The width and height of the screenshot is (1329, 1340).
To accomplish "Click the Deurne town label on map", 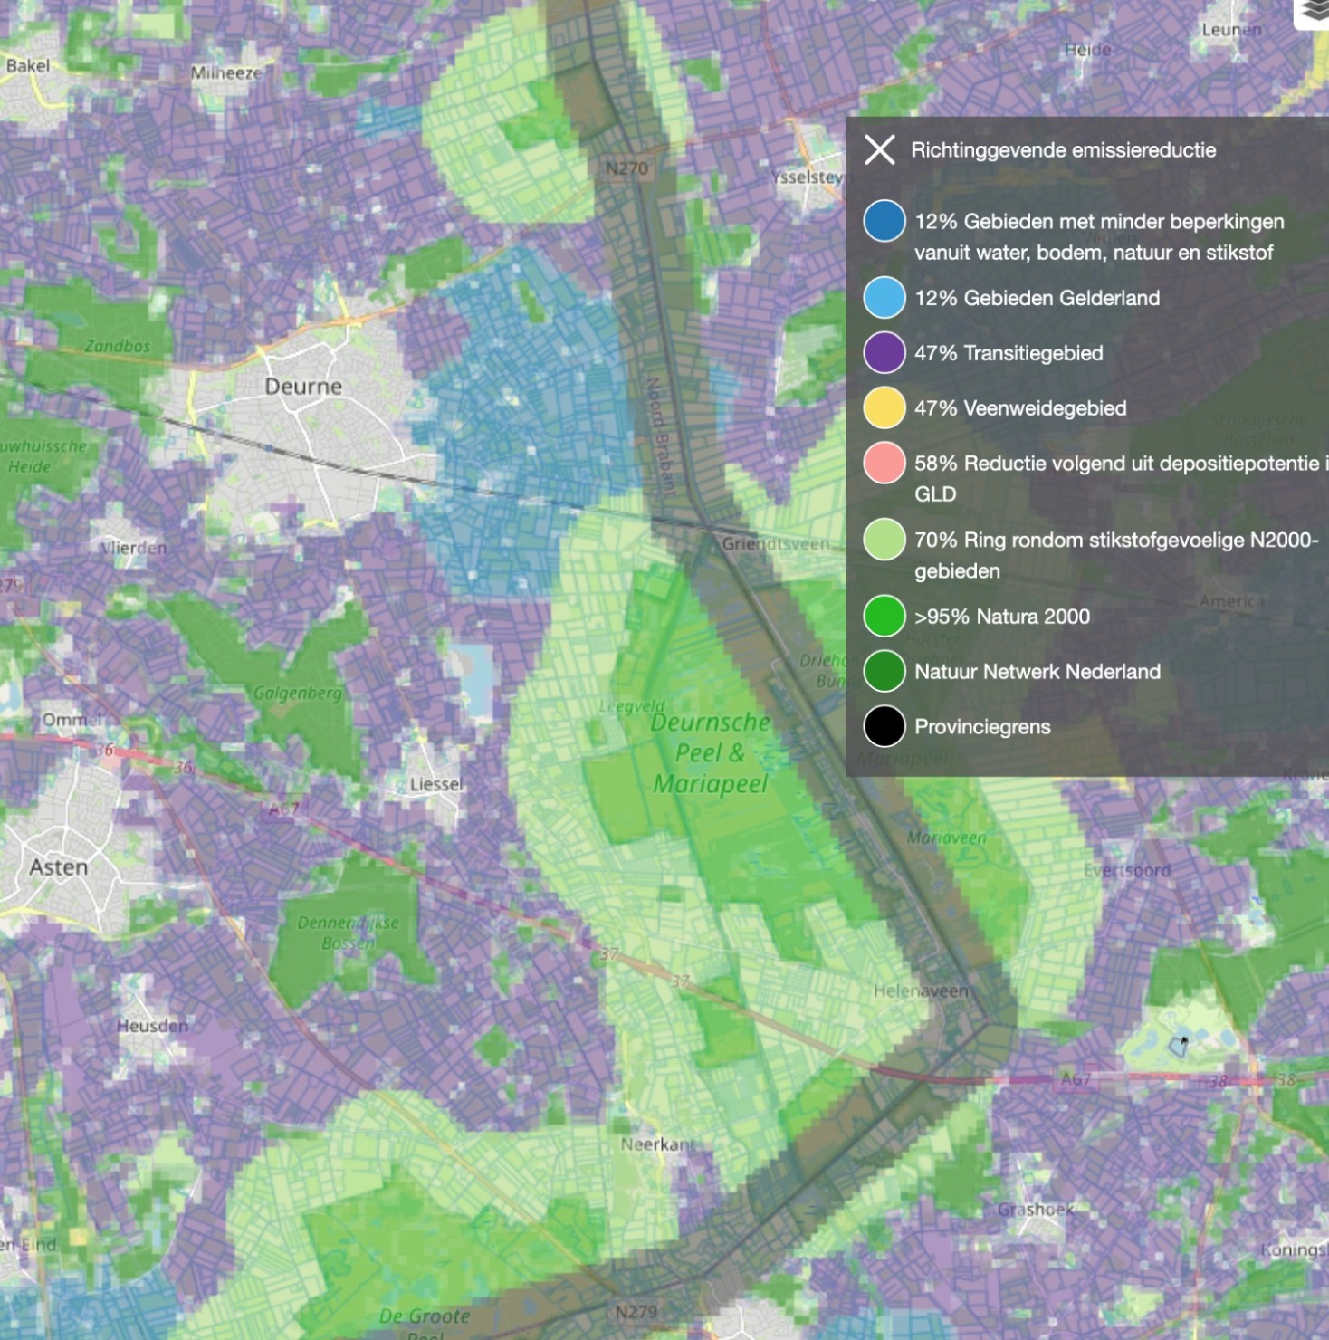I will coord(303,387).
